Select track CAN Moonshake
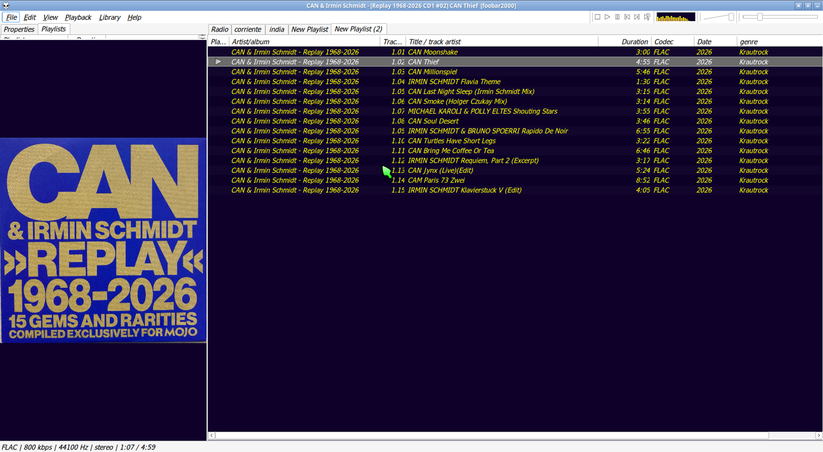This screenshot has height=452, width=823. click(515, 52)
